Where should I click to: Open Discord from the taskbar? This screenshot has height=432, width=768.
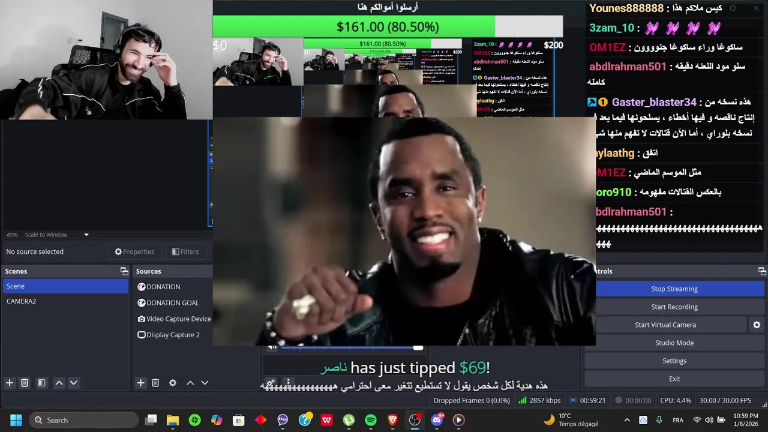tap(437, 420)
